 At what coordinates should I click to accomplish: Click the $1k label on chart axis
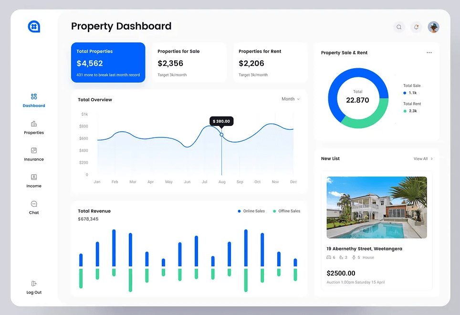click(x=84, y=114)
